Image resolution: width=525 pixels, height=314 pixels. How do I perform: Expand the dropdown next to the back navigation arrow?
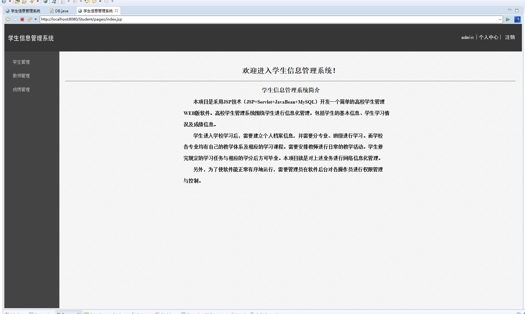(100, 2)
